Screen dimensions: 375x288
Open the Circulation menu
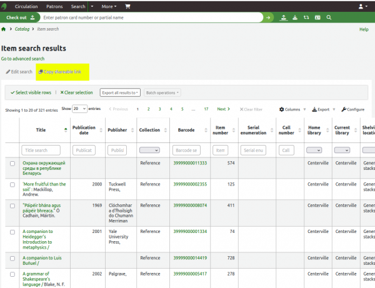click(26, 6)
